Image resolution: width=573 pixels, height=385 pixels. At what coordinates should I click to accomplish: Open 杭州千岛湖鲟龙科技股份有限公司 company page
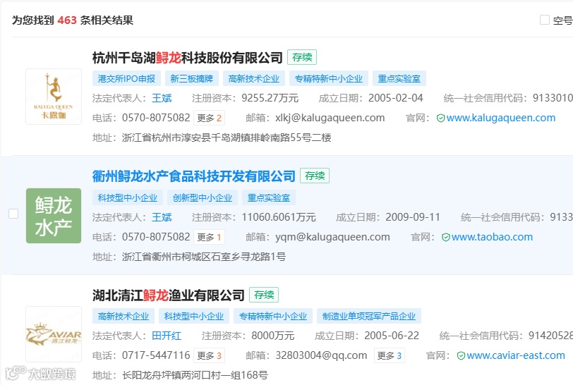click(x=188, y=58)
